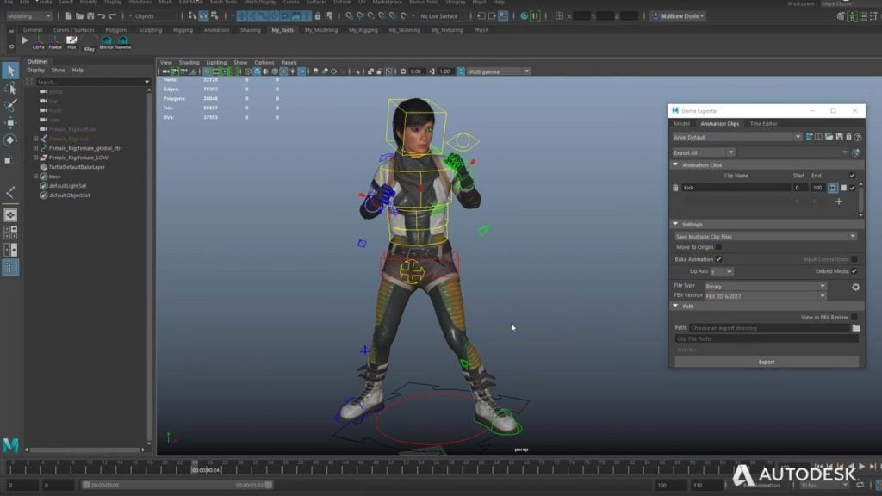Browse export directory folder icon
Image resolution: width=882 pixels, height=496 pixels.
coord(855,328)
